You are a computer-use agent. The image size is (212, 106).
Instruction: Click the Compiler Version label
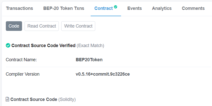[23, 74]
